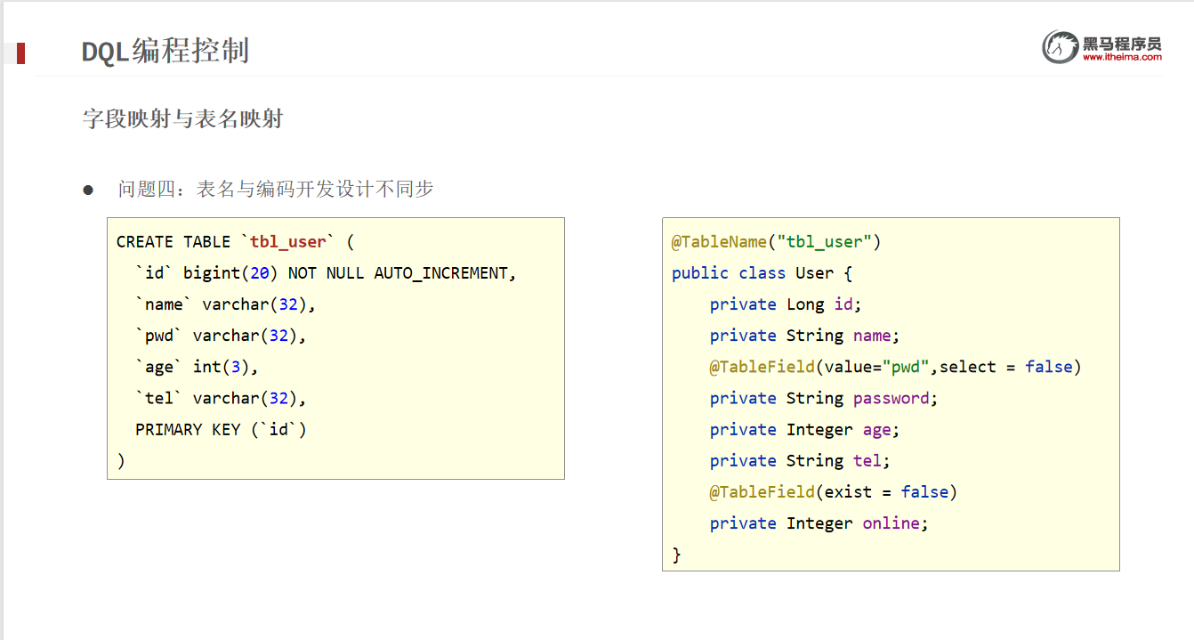Click the @TableField(exist = false) annotation
Image resolution: width=1194 pixels, height=640 pixels.
tap(833, 491)
